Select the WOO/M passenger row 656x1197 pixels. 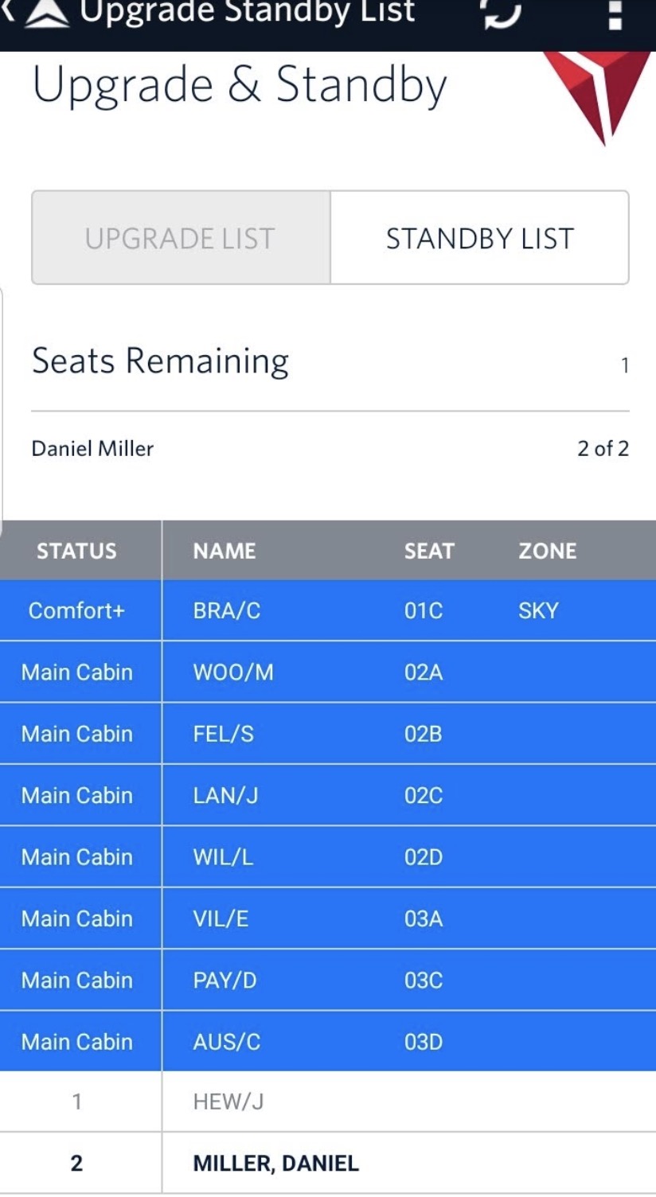tap(328, 673)
